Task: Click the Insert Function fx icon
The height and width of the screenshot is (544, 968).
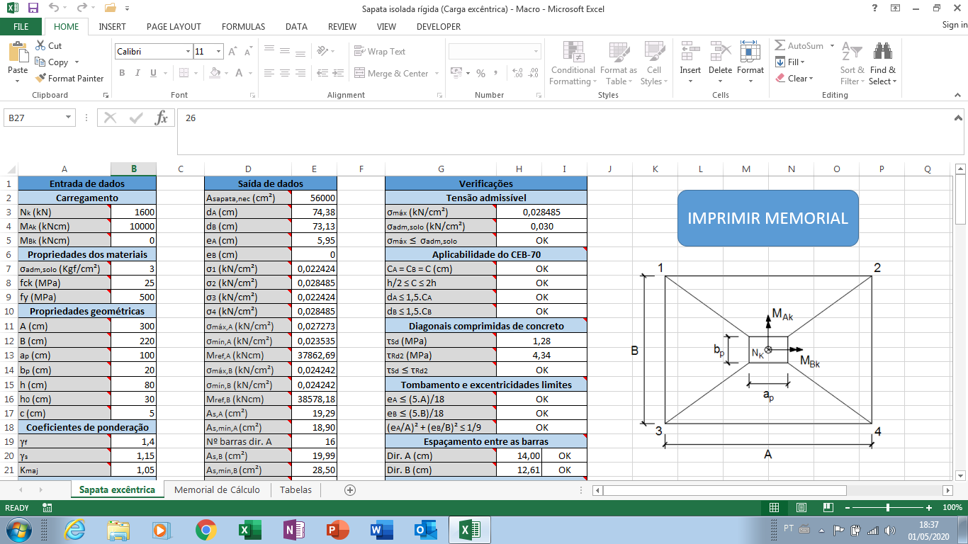Action: pos(162,118)
